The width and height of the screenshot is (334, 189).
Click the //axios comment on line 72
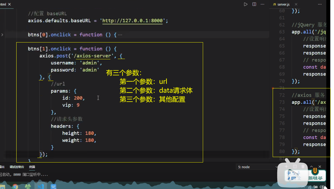pyautogui.click(x=308, y=95)
